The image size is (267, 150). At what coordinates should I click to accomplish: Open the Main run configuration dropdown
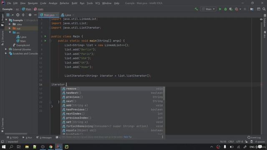[208, 9]
